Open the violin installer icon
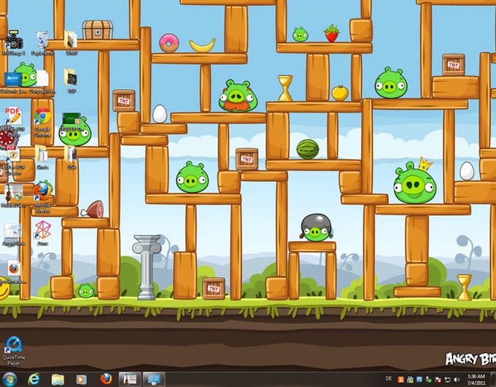Image resolution: width=496 pixels, height=387 pixels. pos(14,193)
